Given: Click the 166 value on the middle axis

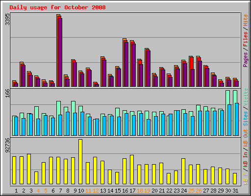Looking at the screenshot, I should [x=7, y=93].
